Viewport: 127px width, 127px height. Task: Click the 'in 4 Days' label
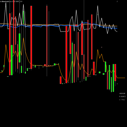click(x=122, y=100)
